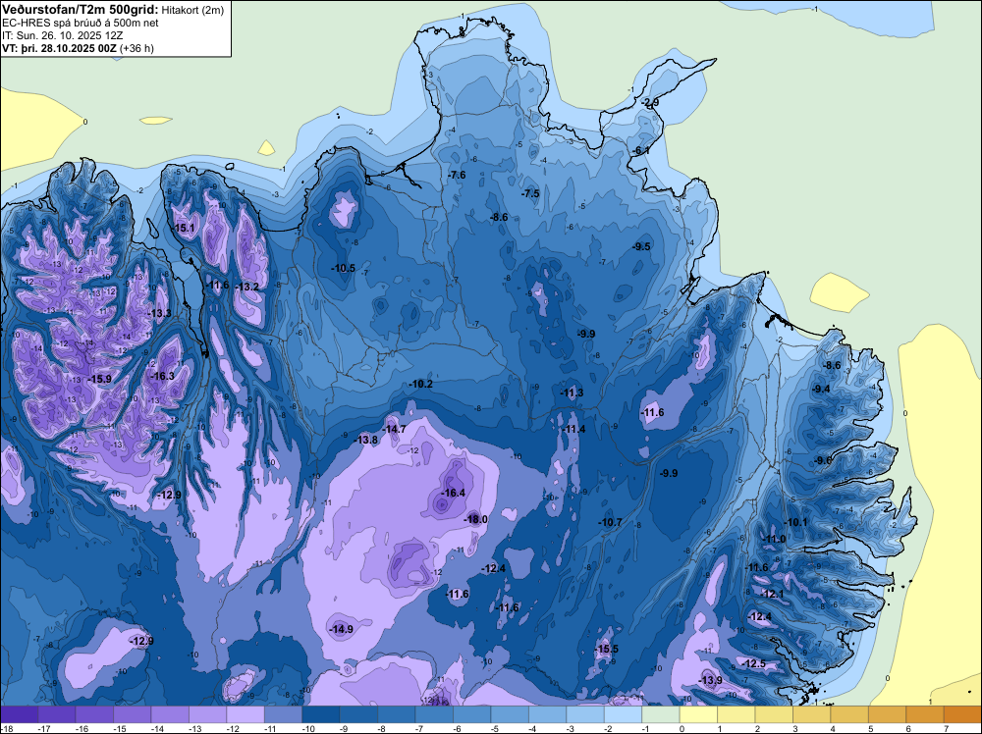Click the -9.5 temperature reading
Viewport: 982px width, 734px height.
coord(642,247)
